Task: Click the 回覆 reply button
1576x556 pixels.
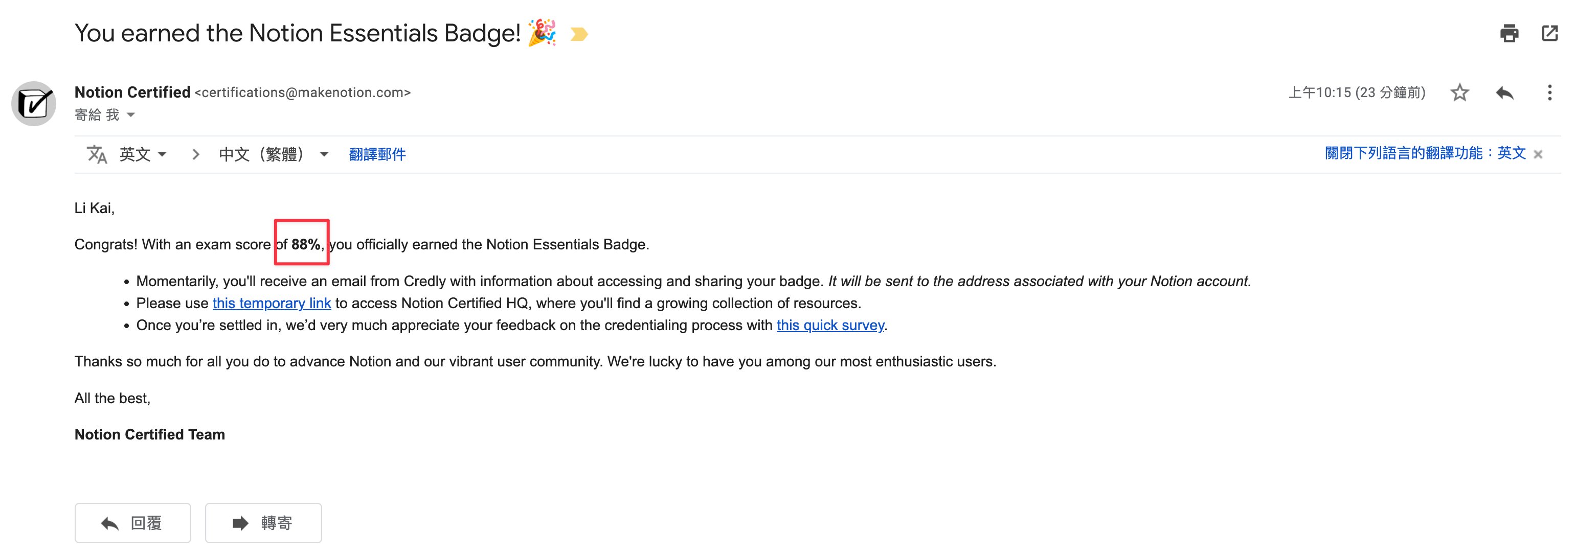Action: [133, 523]
